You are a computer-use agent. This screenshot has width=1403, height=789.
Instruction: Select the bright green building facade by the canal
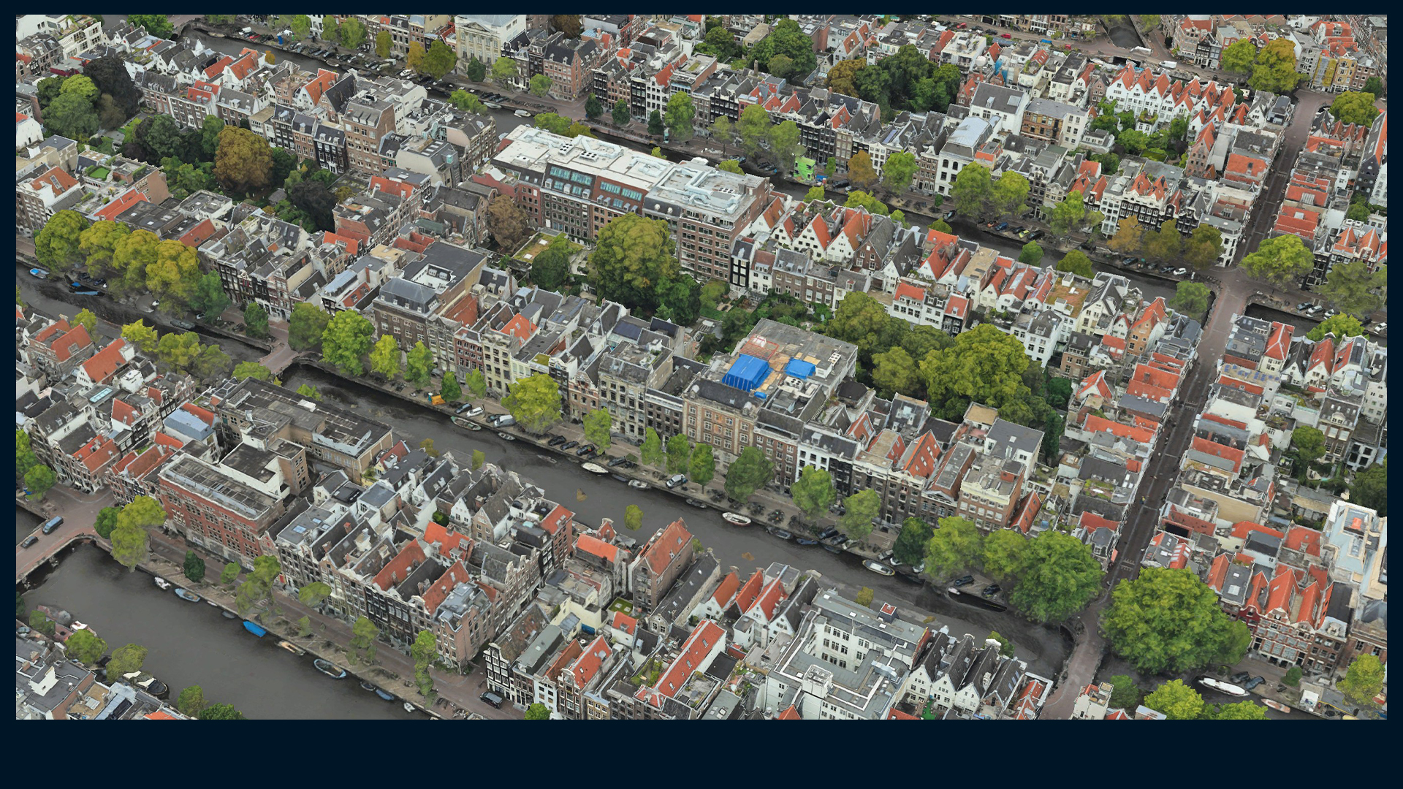805,169
